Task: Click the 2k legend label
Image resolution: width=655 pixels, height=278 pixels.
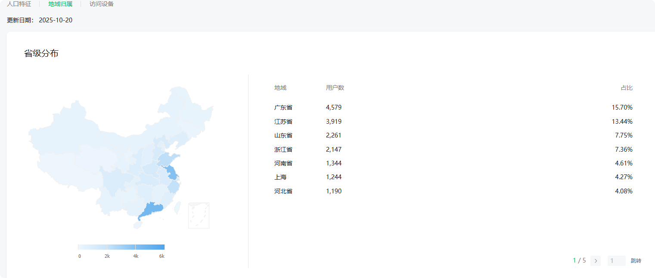Action: click(x=107, y=256)
